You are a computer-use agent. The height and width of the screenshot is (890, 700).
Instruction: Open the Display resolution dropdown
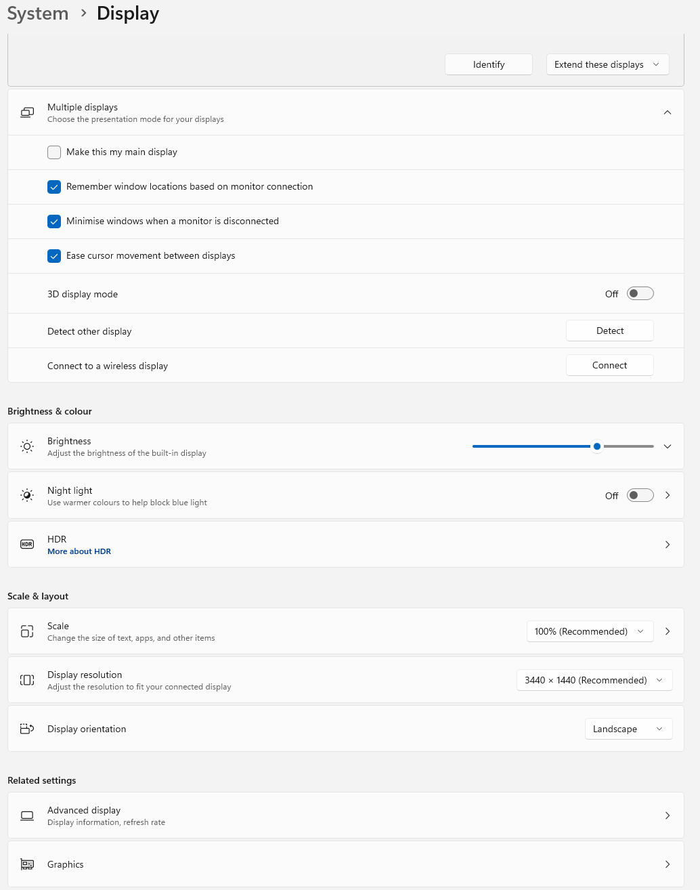(x=594, y=680)
